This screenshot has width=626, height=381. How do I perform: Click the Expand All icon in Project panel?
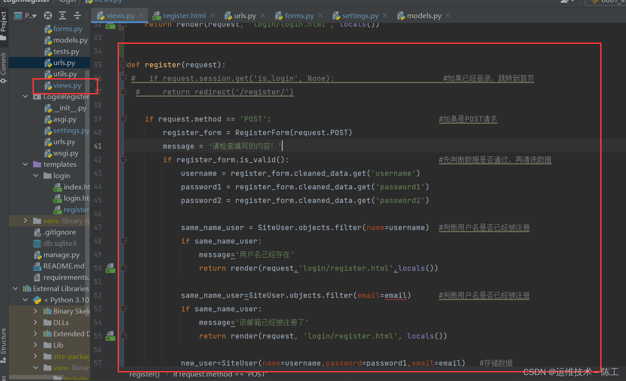62,16
